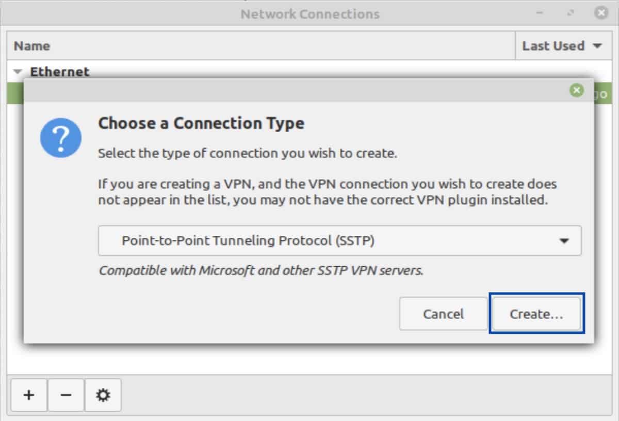
Task: Toggle sort arrow on Last Used
Action: [x=597, y=46]
